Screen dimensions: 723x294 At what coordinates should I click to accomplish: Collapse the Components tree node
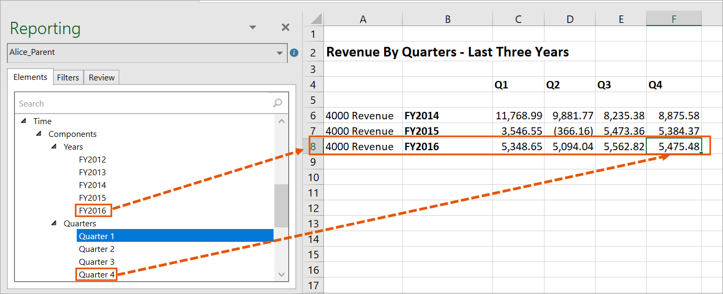pyautogui.click(x=38, y=134)
